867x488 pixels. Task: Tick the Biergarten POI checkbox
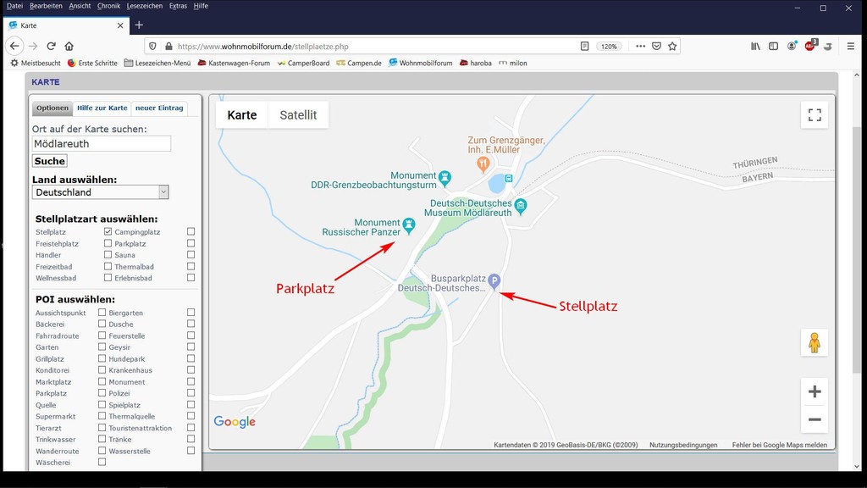[x=191, y=313]
